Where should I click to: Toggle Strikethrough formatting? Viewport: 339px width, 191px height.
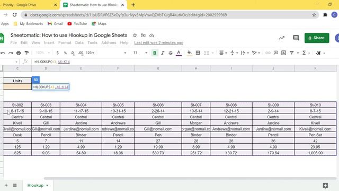(x=171, y=53)
